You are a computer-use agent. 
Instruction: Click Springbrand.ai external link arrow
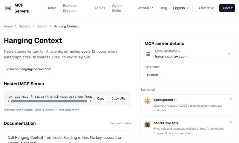(230, 99)
